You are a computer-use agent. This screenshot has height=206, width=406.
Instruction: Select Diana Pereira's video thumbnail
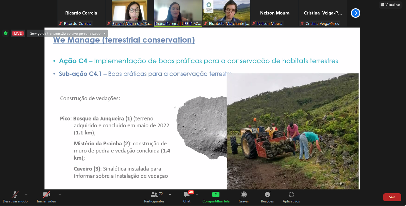click(x=178, y=13)
